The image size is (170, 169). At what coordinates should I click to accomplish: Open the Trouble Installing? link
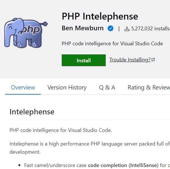(x=130, y=60)
